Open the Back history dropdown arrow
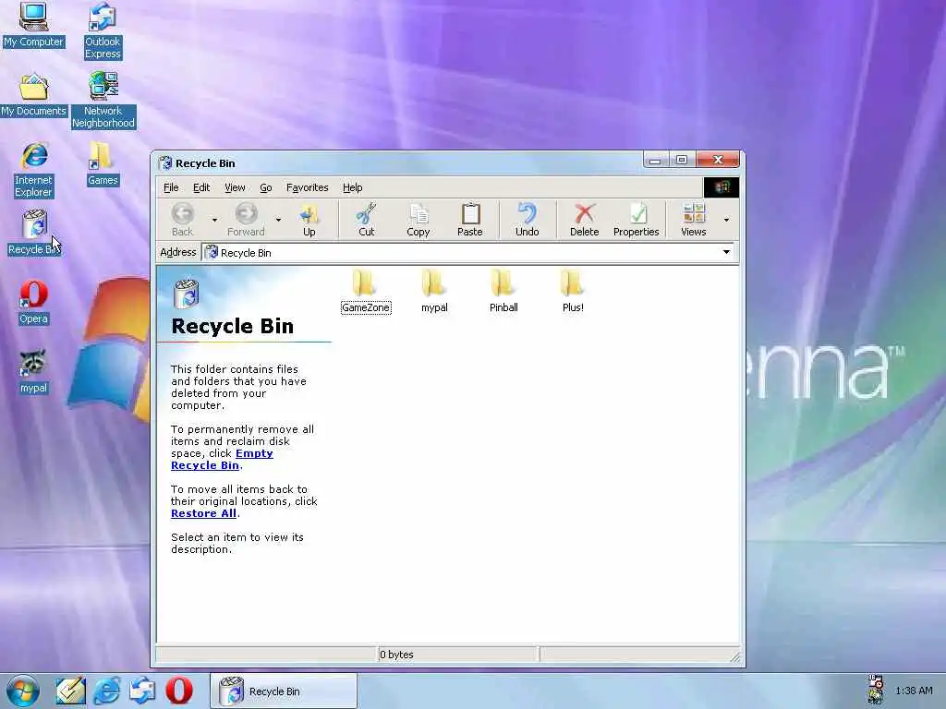946x709 pixels. tap(214, 220)
